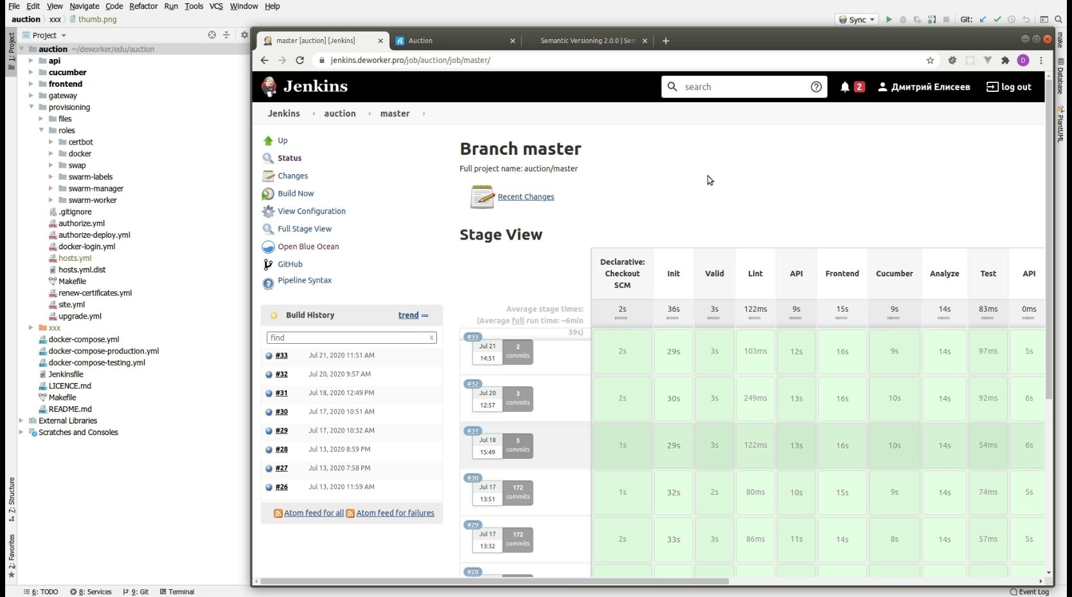Click the trend link in Build History

click(408, 315)
